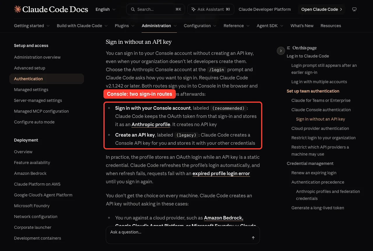Open Feature availability in sidebar
The width and height of the screenshot is (373, 251).
[x=32, y=163]
